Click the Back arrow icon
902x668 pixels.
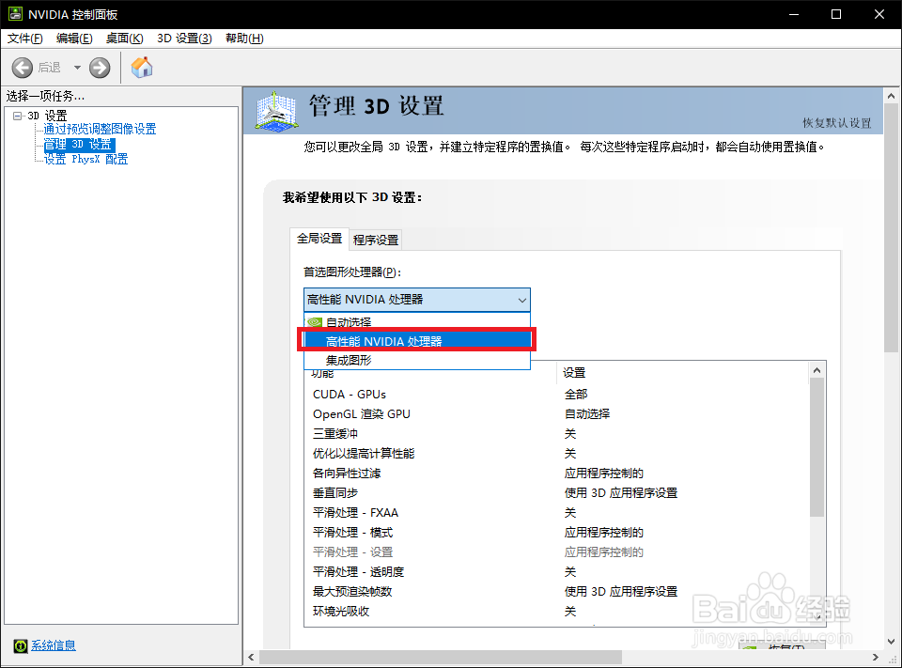coord(23,68)
